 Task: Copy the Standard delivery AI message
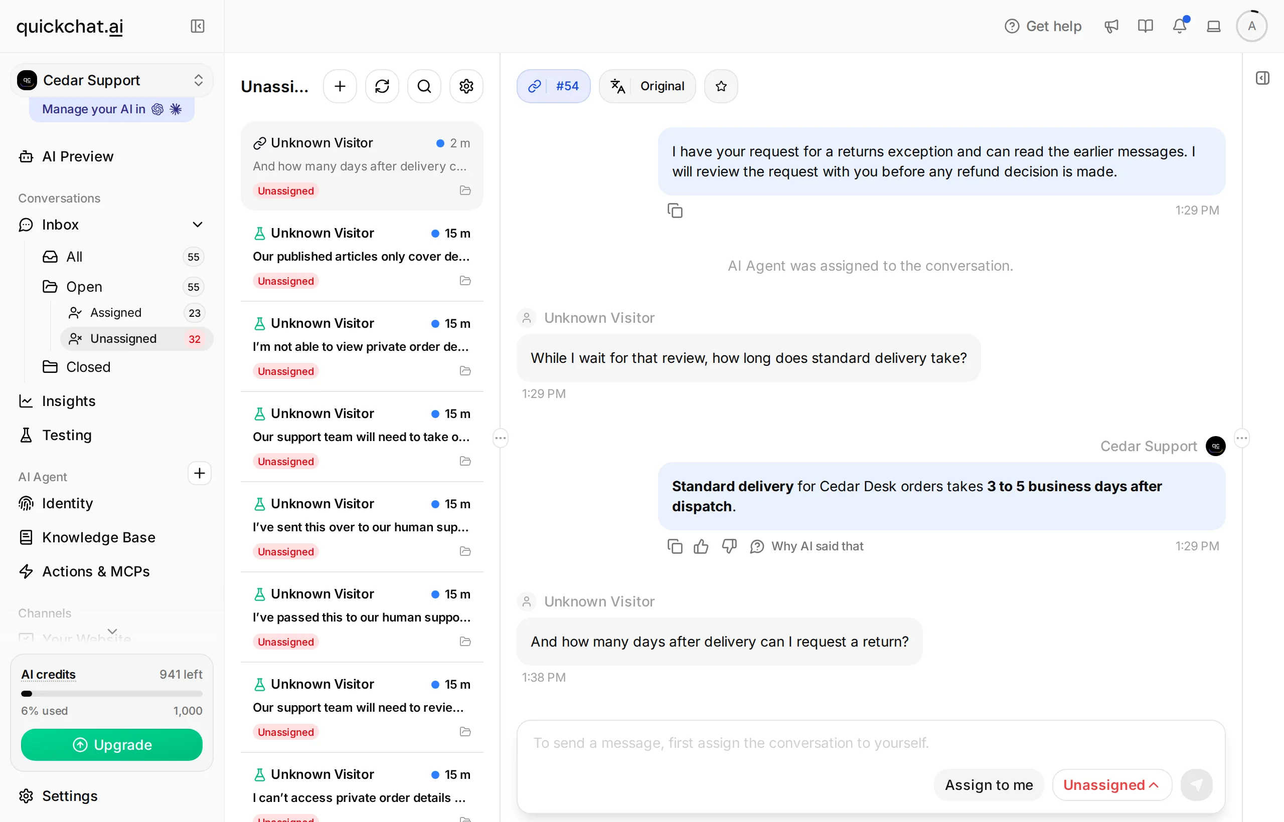pos(675,546)
